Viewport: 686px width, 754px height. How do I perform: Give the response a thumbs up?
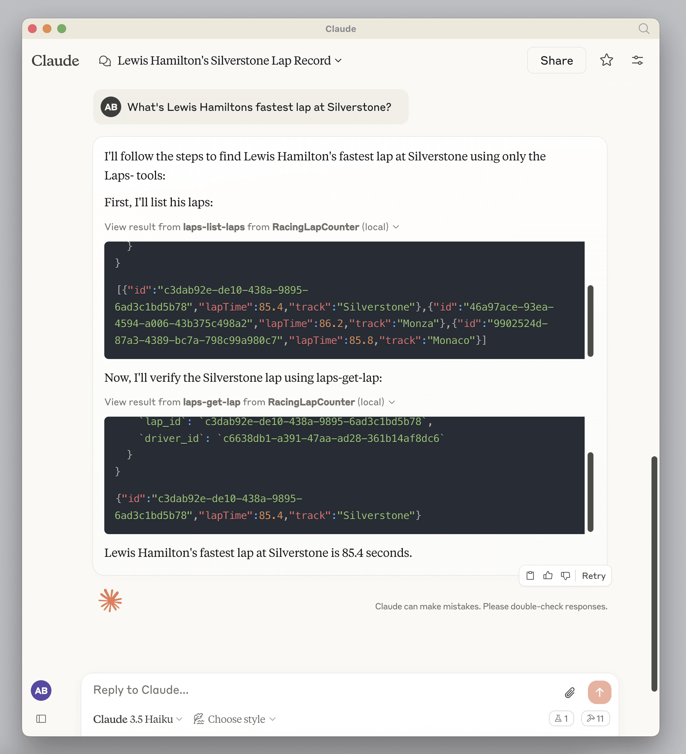(548, 576)
